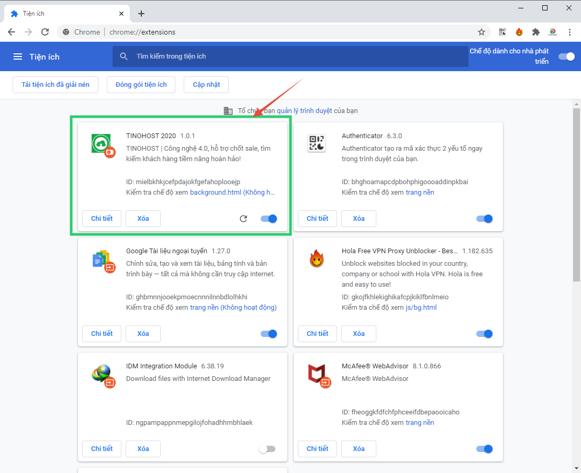
Task: Go back to previous page
Action: pos(12,32)
